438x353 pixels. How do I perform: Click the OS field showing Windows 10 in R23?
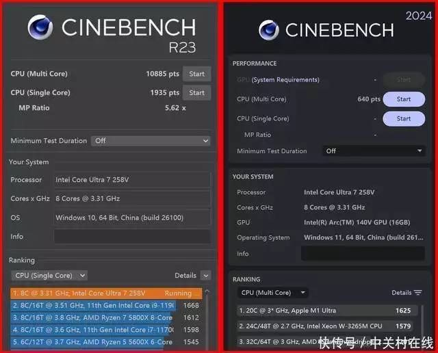point(132,218)
